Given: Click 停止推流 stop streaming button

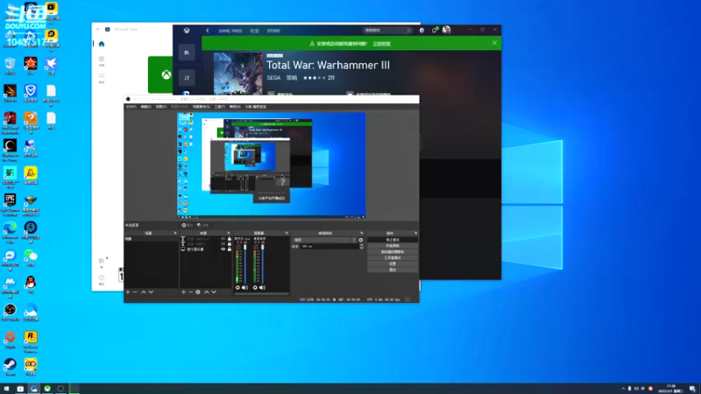Looking at the screenshot, I should pos(393,240).
